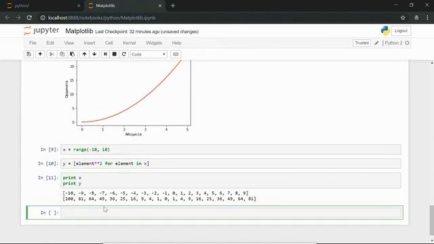Bookmark this page with star icon
The image size is (434, 244).
point(403,18)
